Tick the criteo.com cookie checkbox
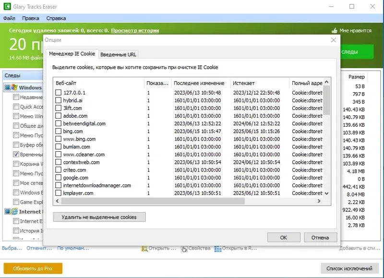Viewport: 384px width, 278px height. [x=58, y=170]
